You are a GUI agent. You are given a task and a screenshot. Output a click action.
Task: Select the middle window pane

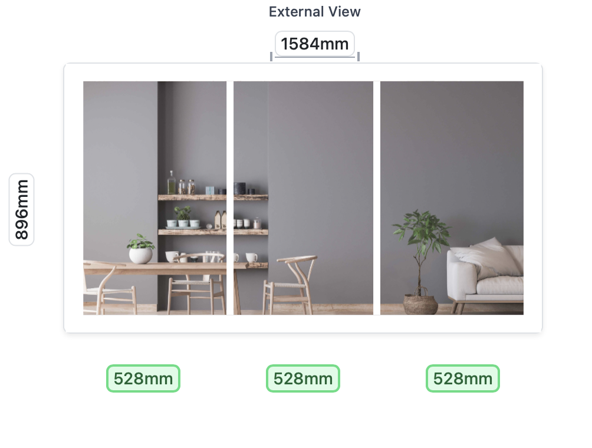[x=303, y=198]
